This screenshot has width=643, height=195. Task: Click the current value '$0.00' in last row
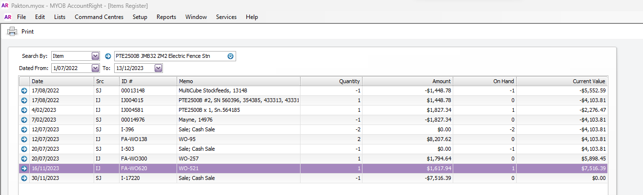[599, 178]
